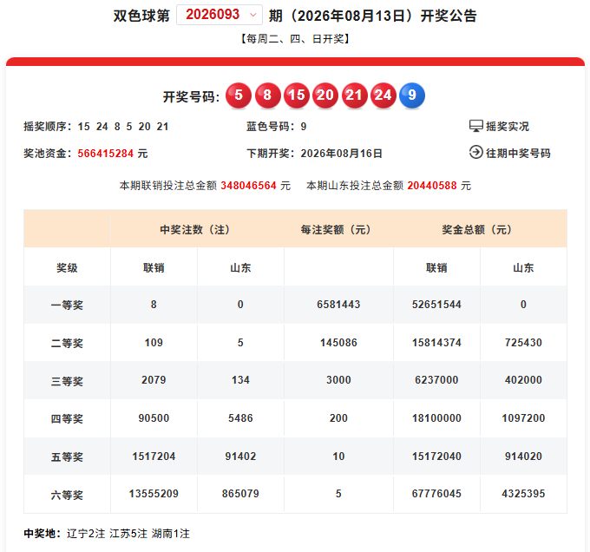Select second prize count 109

coord(154,343)
